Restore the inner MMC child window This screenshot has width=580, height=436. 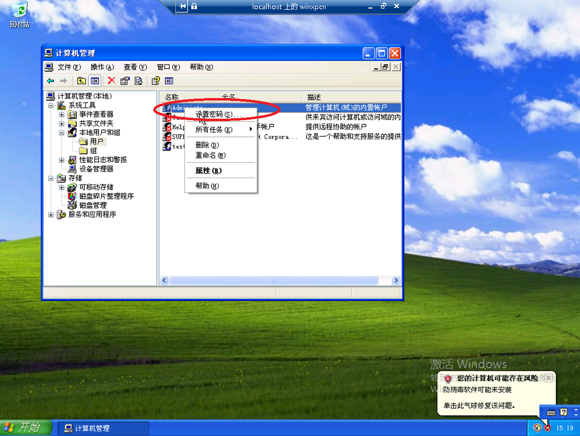pyautogui.click(x=386, y=67)
